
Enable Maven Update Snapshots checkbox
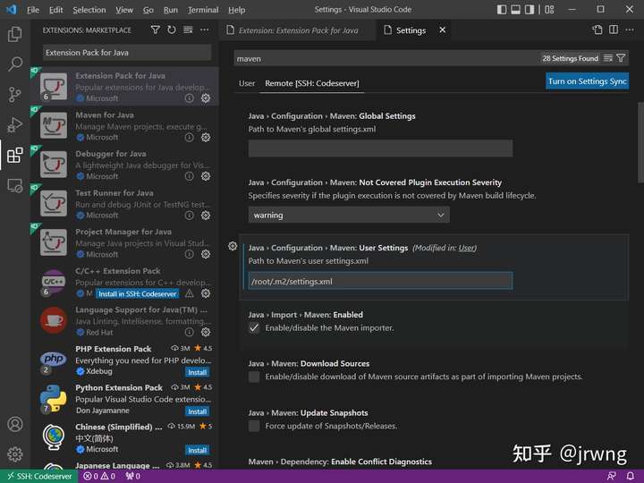(254, 426)
